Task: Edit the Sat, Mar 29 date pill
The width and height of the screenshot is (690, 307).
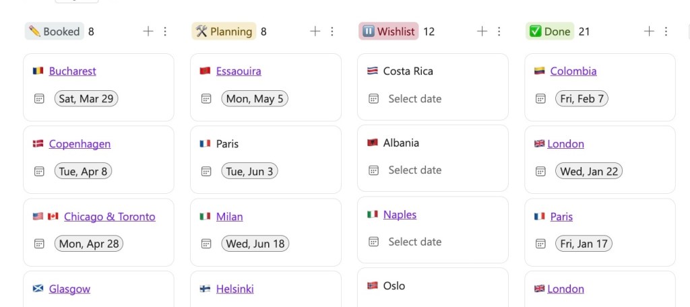Action: tap(86, 99)
